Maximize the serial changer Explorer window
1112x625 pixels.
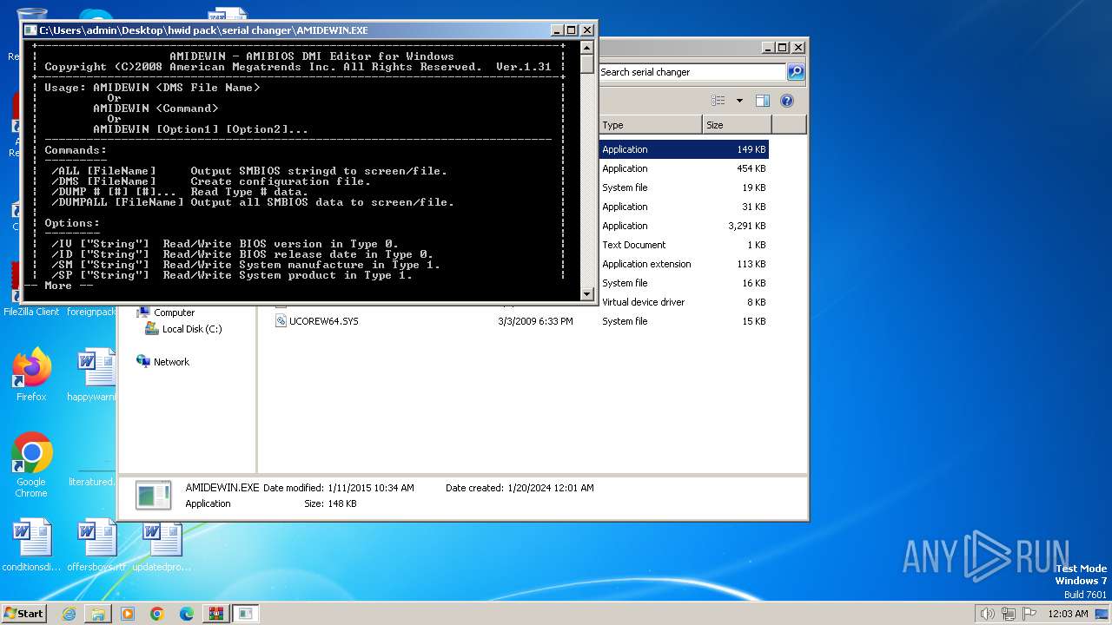(783, 48)
